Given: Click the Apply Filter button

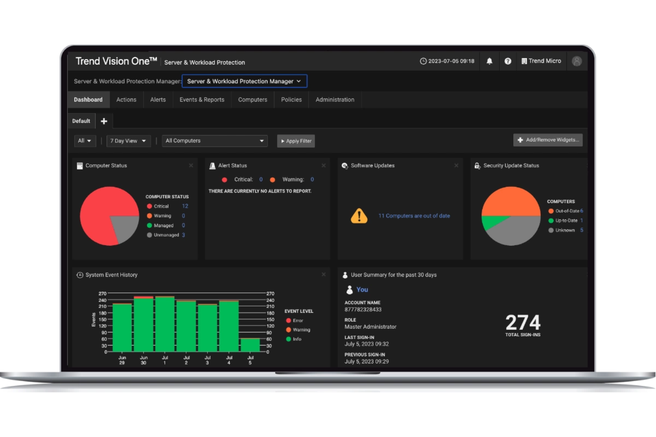Looking at the screenshot, I should 296,141.
